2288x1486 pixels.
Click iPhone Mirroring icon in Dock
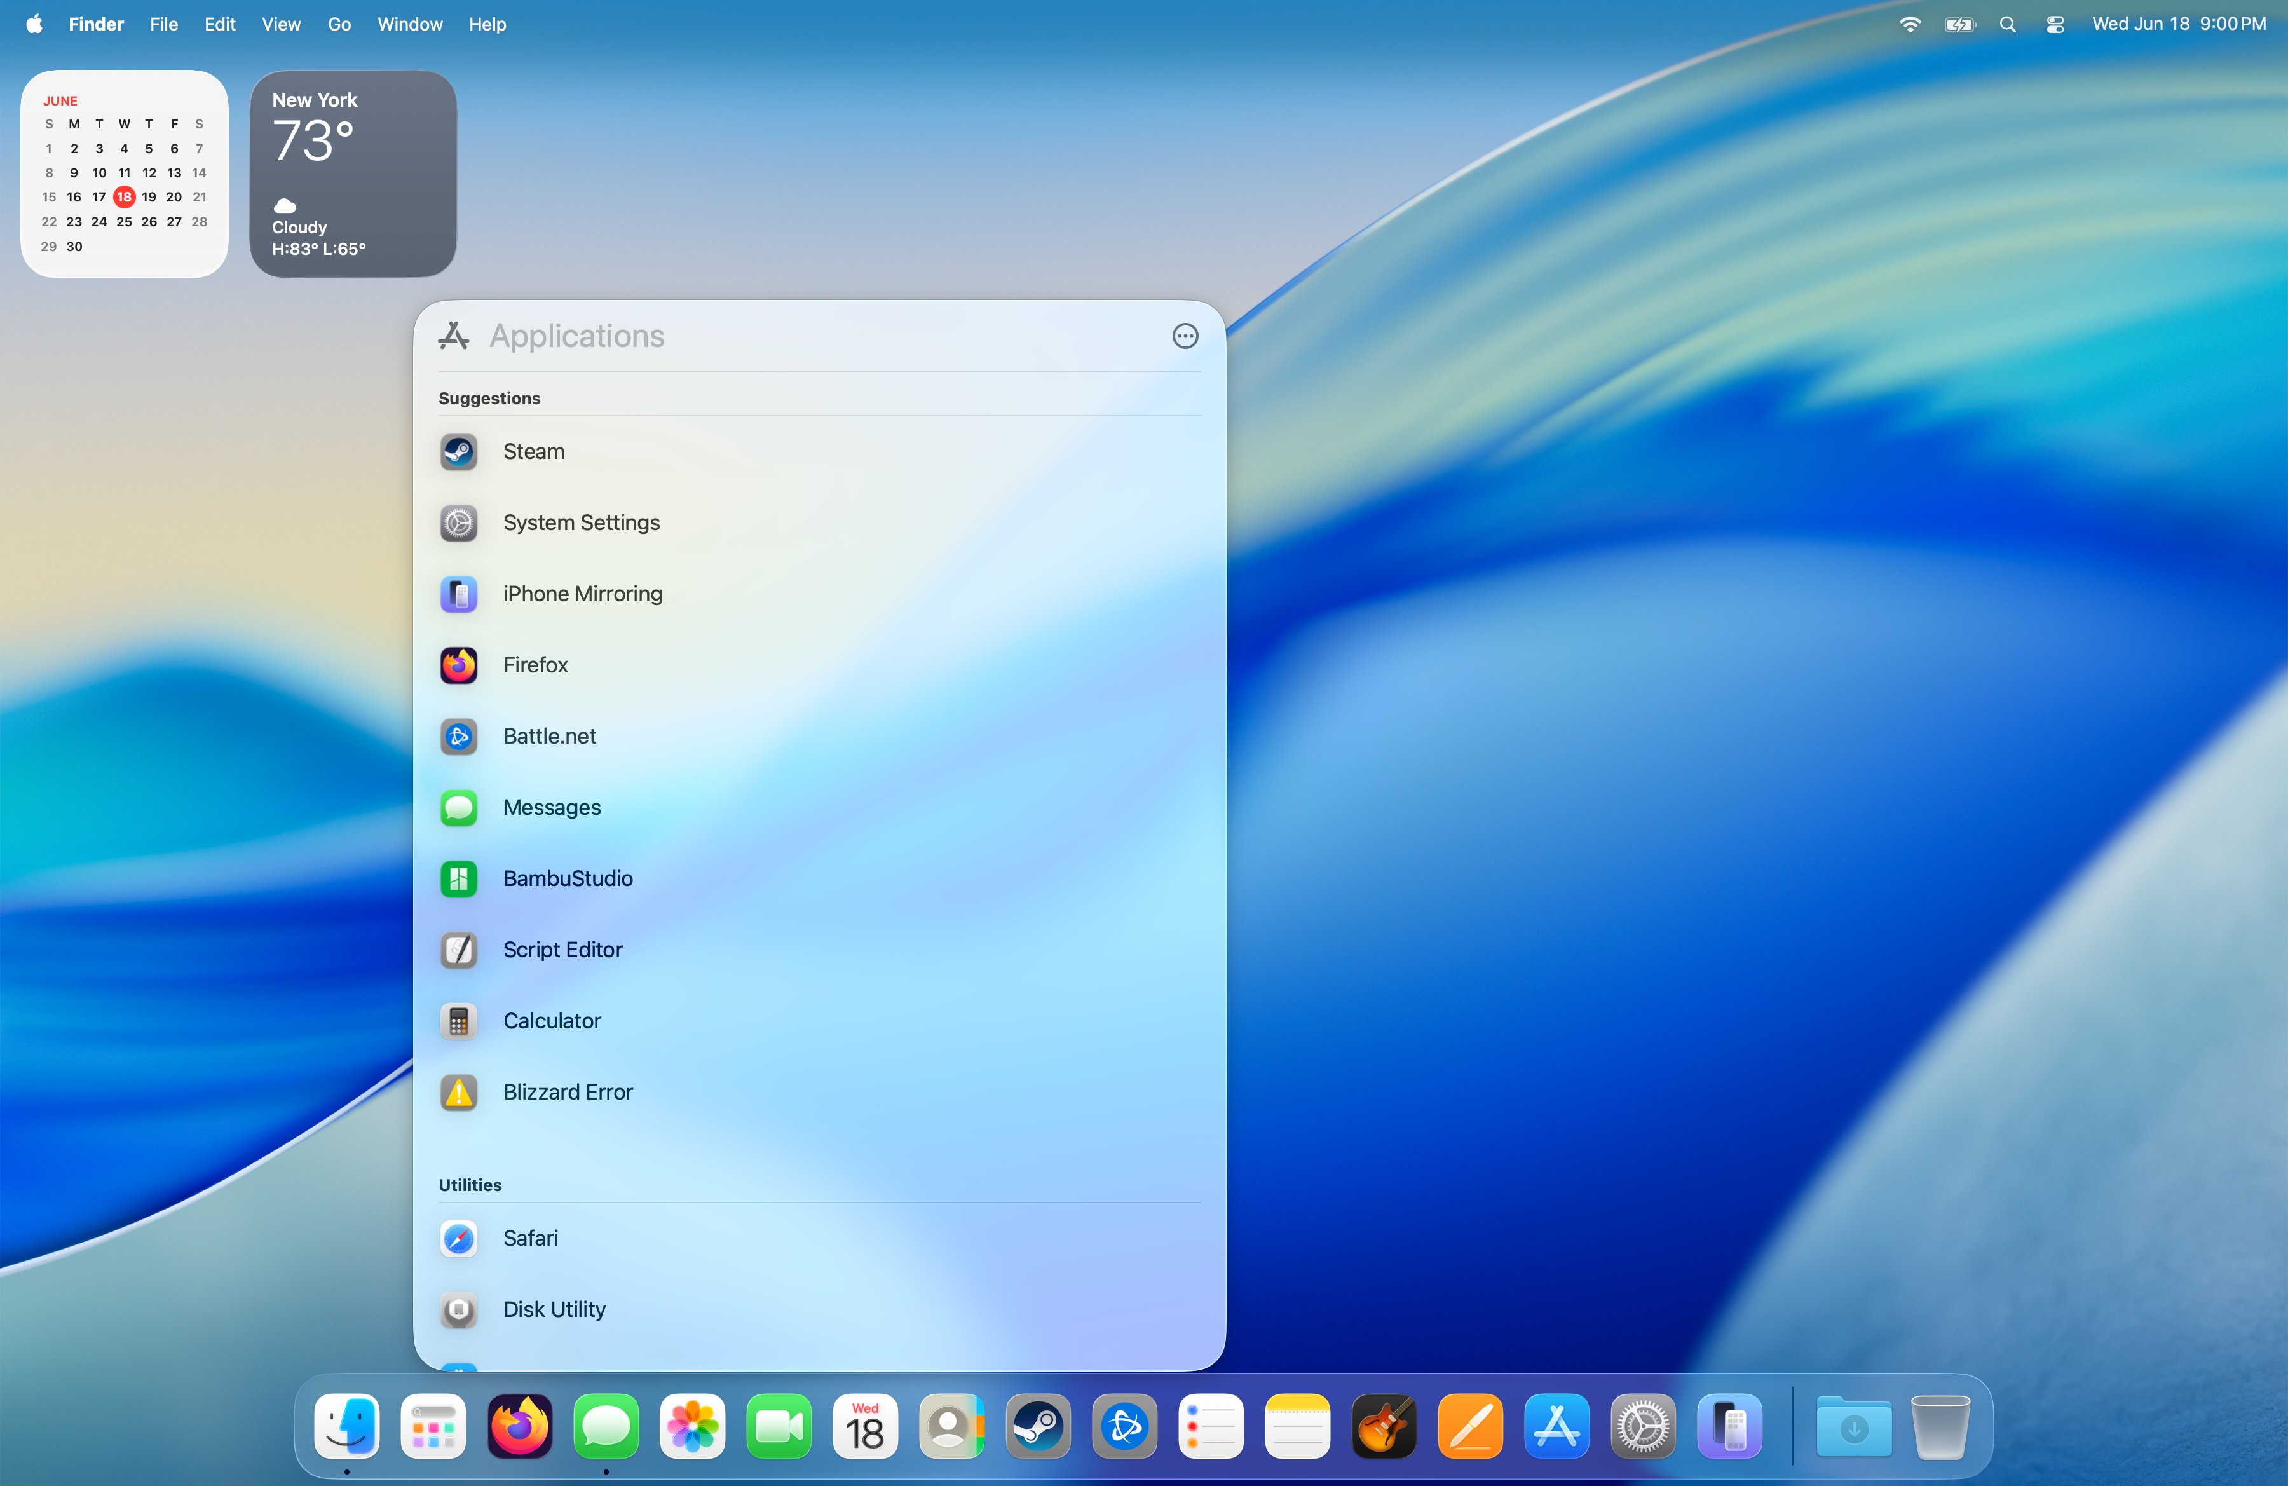point(1731,1426)
